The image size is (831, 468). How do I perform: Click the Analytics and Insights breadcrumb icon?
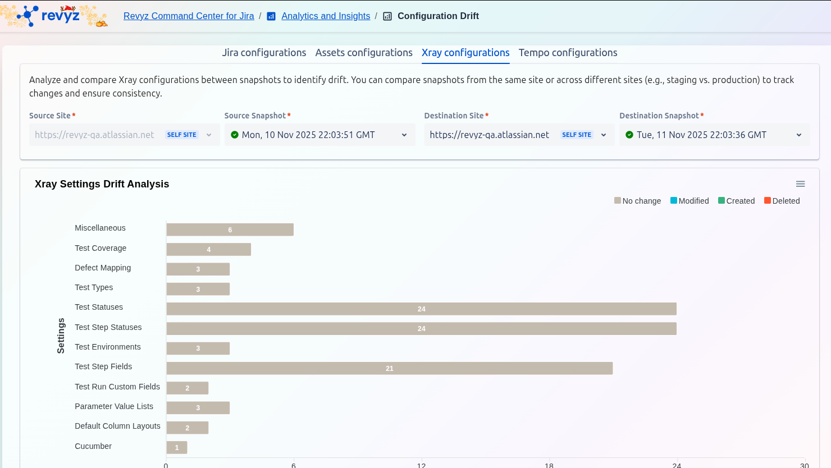click(x=271, y=16)
